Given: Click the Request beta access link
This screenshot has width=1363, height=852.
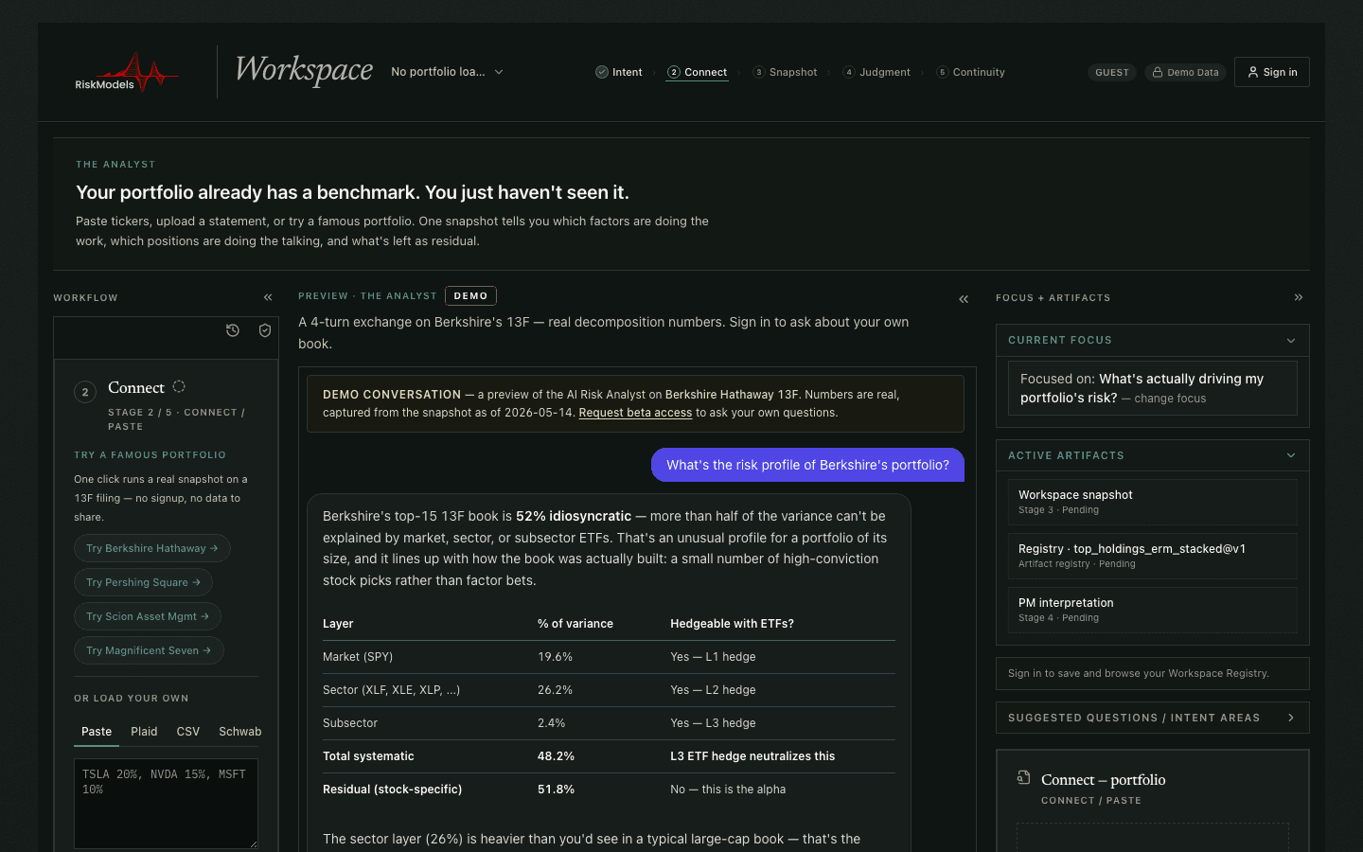Looking at the screenshot, I should (x=635, y=413).
